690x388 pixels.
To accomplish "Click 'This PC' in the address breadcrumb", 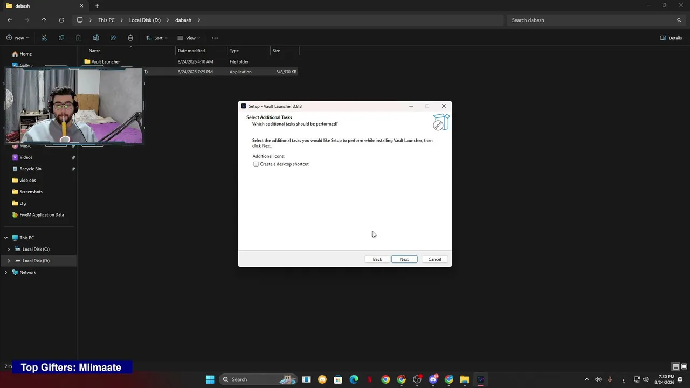I will tap(106, 20).
